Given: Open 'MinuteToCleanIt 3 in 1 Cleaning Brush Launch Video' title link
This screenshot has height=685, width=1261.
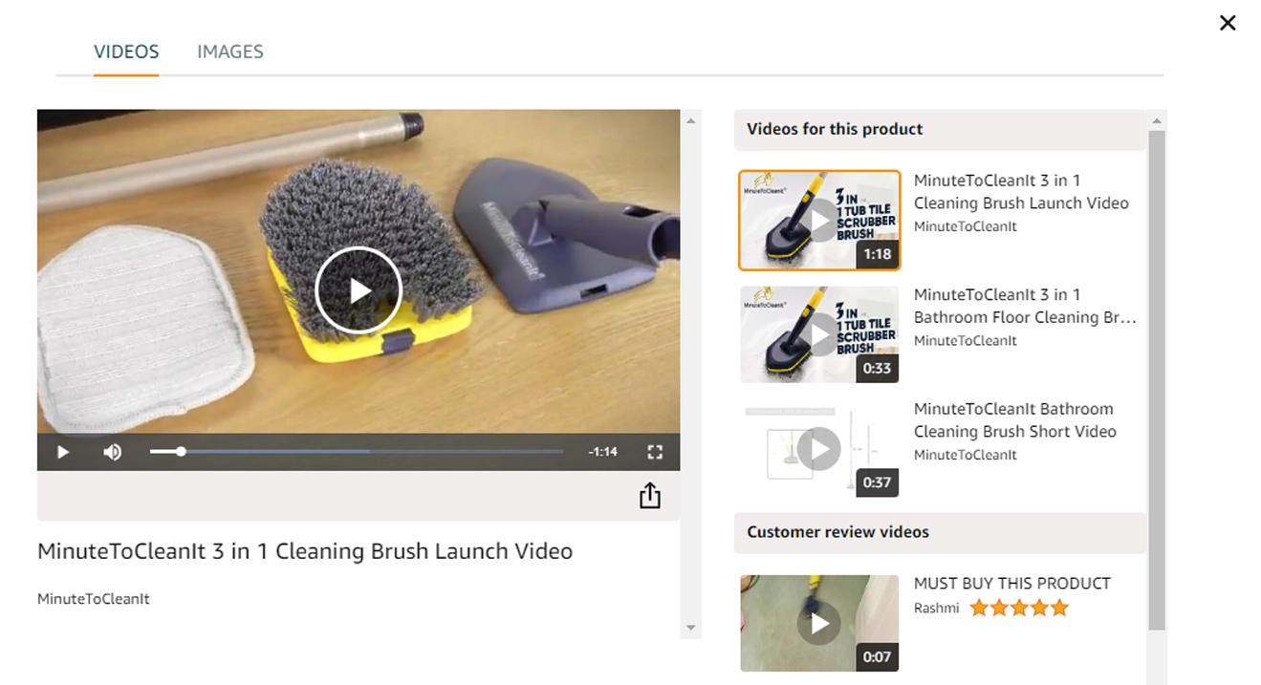Looking at the screenshot, I should point(1021,191).
